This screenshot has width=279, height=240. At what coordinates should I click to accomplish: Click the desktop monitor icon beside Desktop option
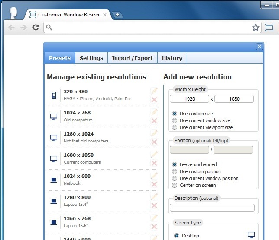pyautogui.click(x=251, y=235)
